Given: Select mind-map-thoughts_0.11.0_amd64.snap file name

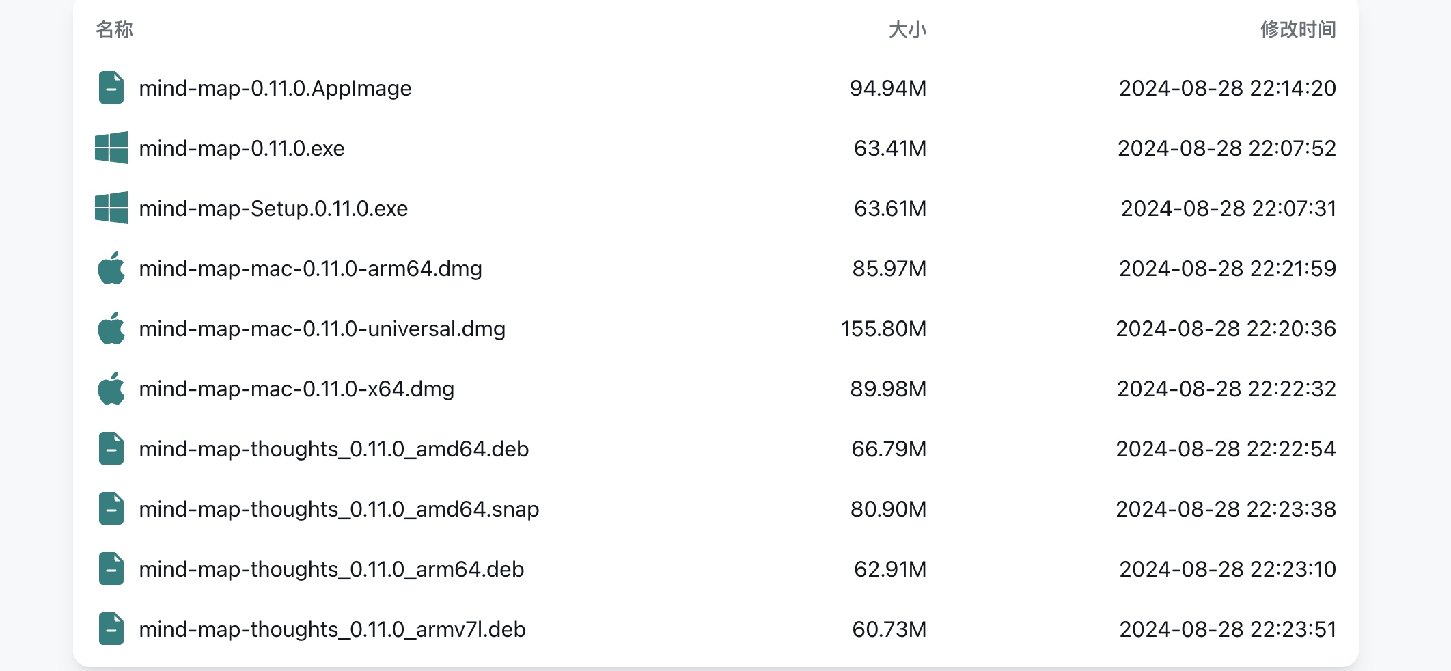Looking at the screenshot, I should click(339, 509).
